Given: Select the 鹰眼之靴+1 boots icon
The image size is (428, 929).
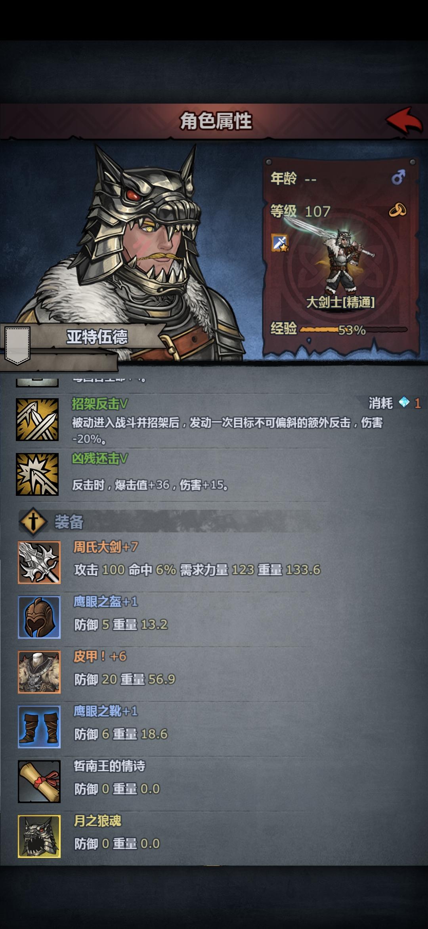Looking at the screenshot, I should [39, 727].
